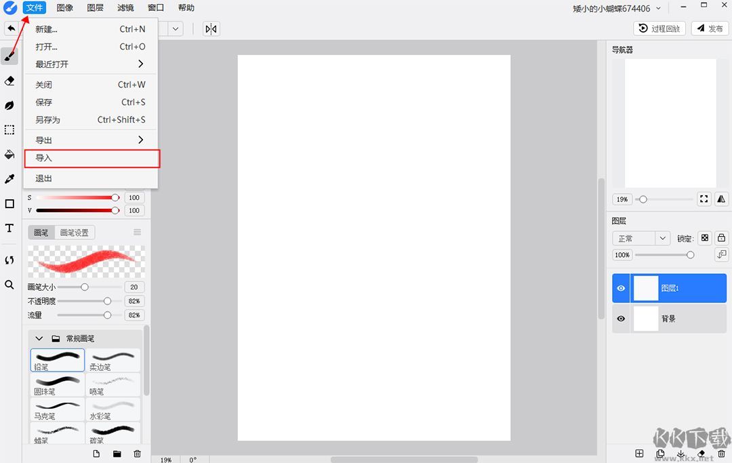Image resolution: width=732 pixels, height=463 pixels.
Task: Click the merge down layer icon
Action: (x=680, y=454)
